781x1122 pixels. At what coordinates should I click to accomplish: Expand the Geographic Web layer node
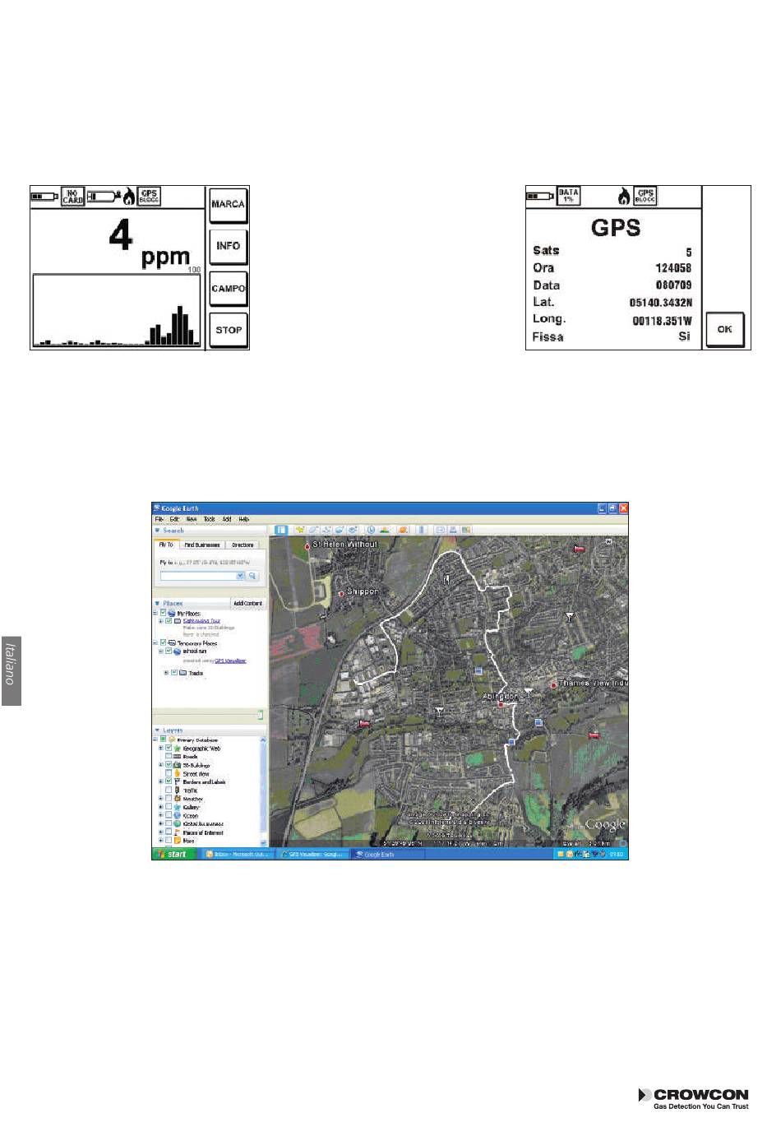pos(161,749)
